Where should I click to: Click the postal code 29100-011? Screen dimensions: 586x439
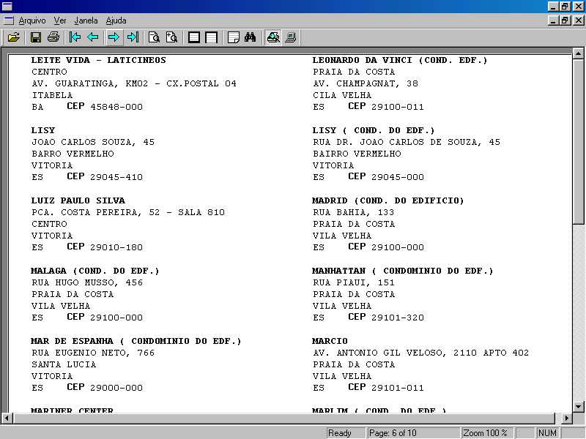pyautogui.click(x=398, y=107)
